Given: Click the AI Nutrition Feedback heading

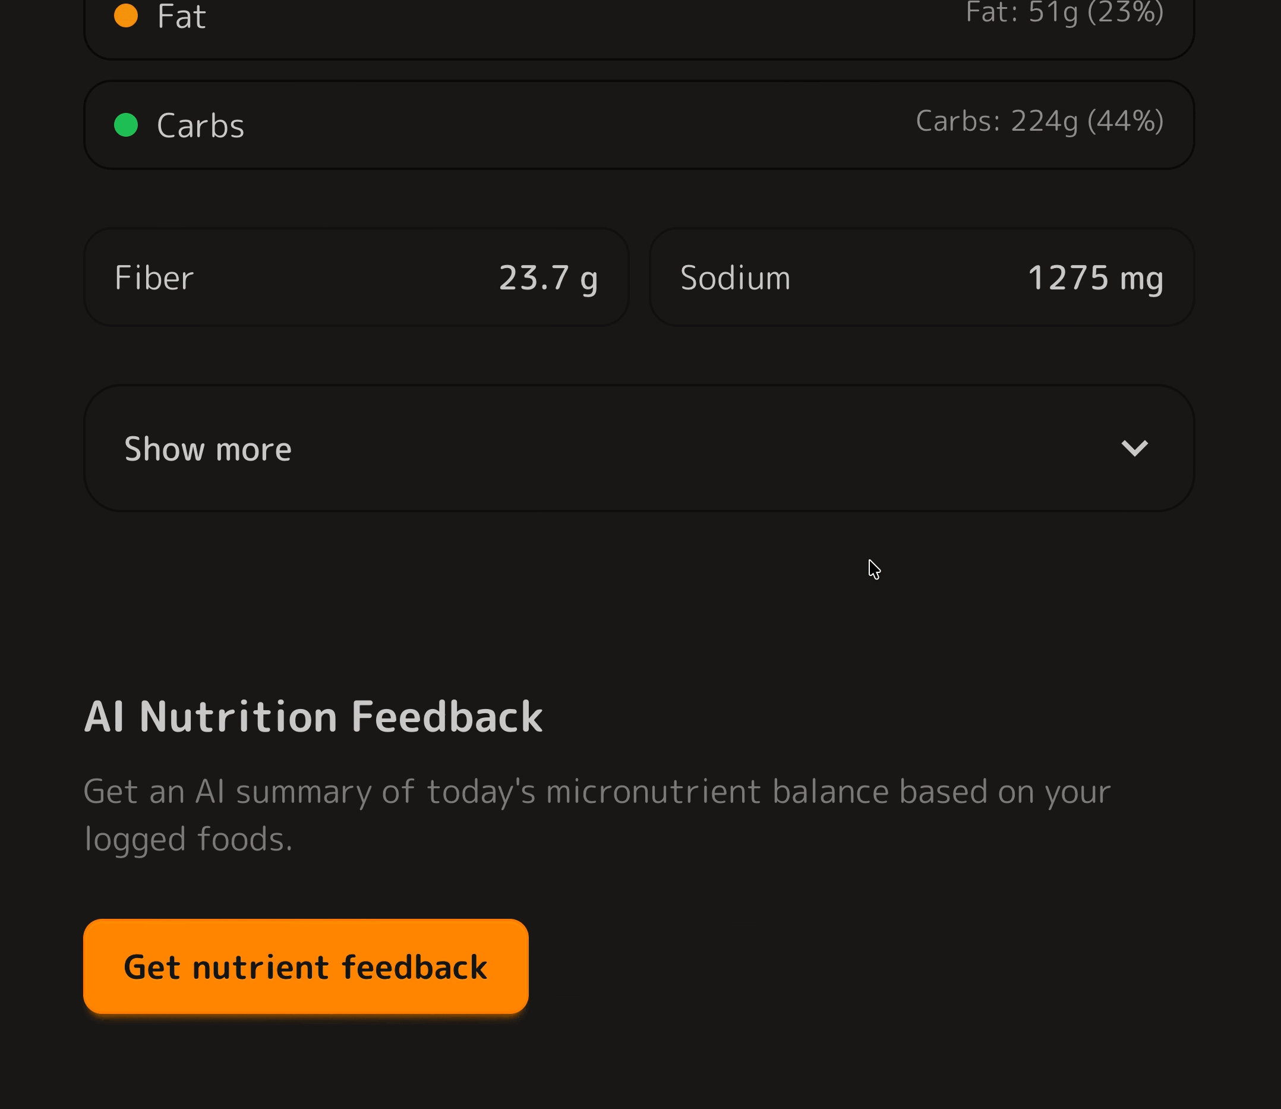Looking at the screenshot, I should click(313, 716).
